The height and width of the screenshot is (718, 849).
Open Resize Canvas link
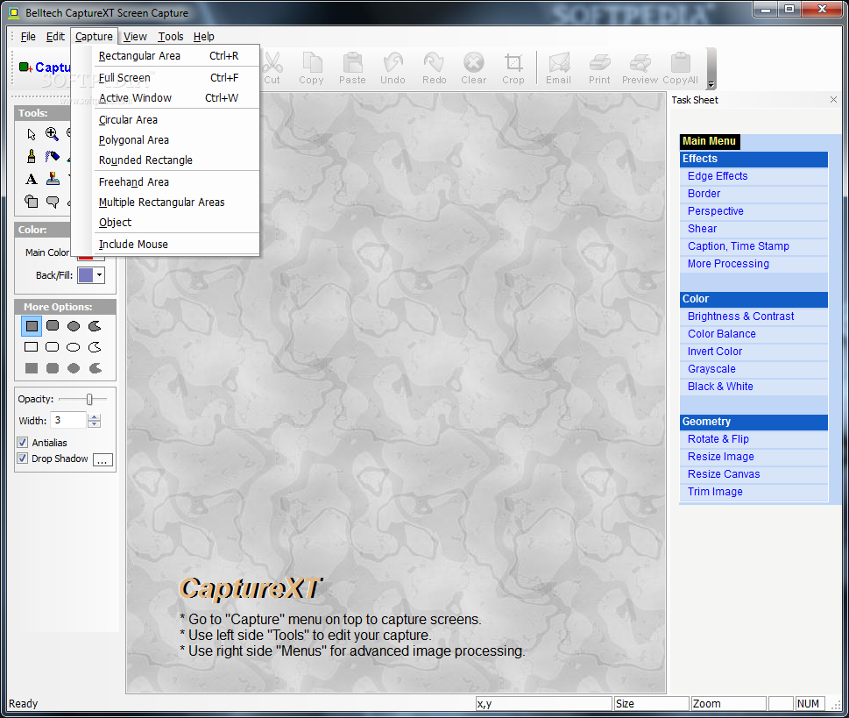pos(724,473)
